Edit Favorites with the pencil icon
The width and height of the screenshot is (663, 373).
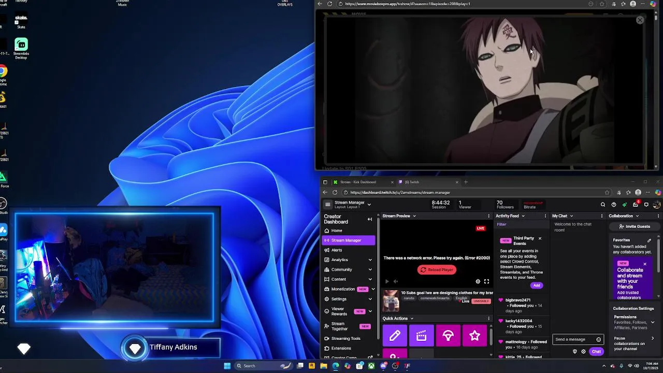(x=649, y=240)
